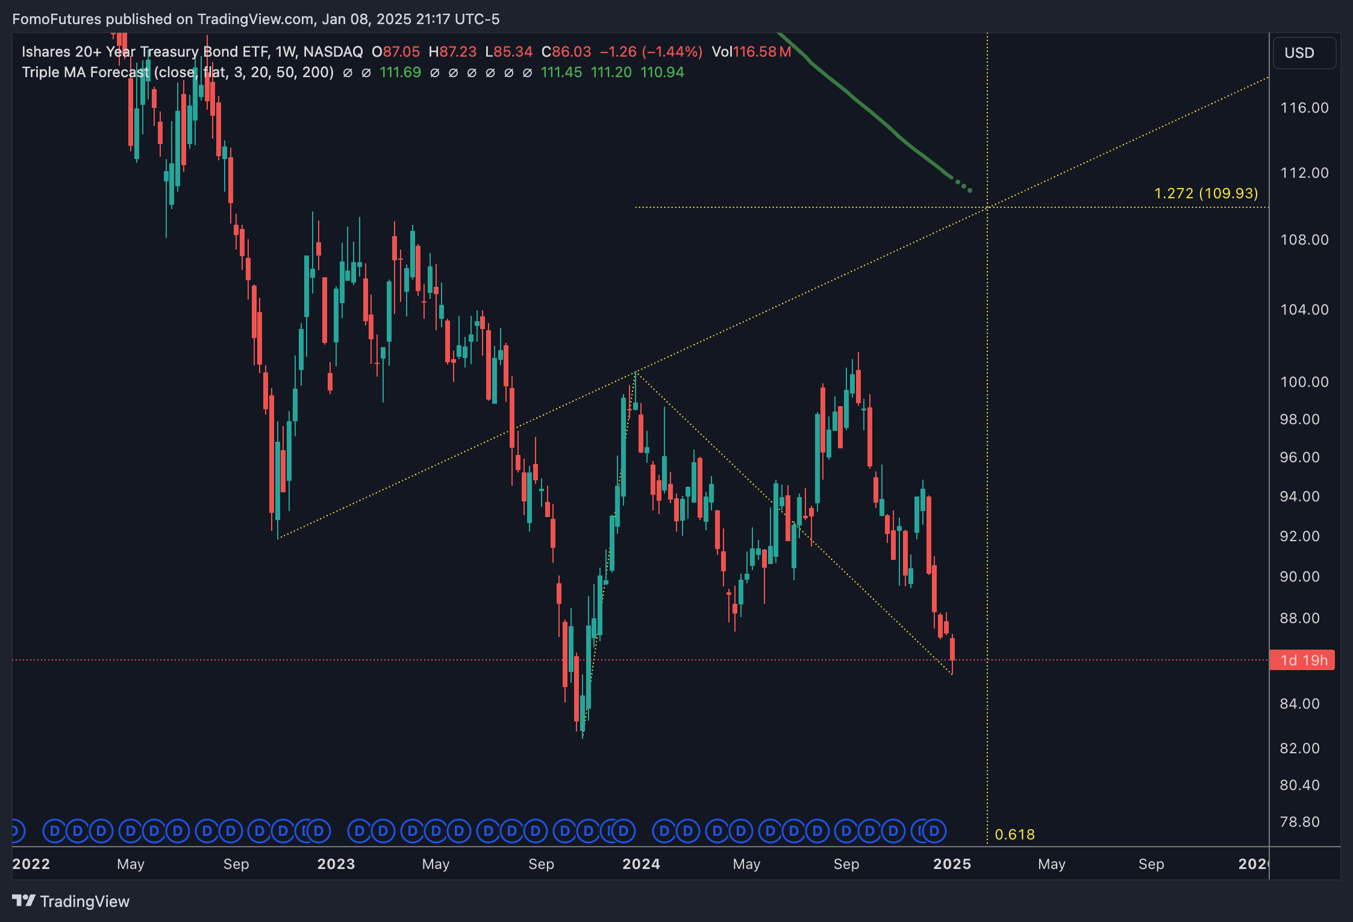The height and width of the screenshot is (922, 1353).
Task: Open the USD currency selector
Action: tap(1304, 53)
